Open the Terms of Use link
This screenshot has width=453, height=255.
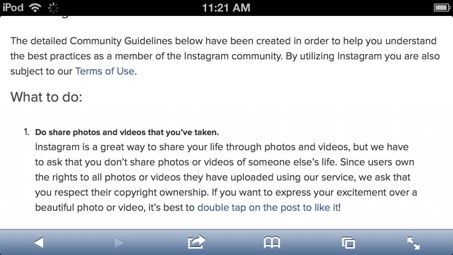click(x=104, y=71)
